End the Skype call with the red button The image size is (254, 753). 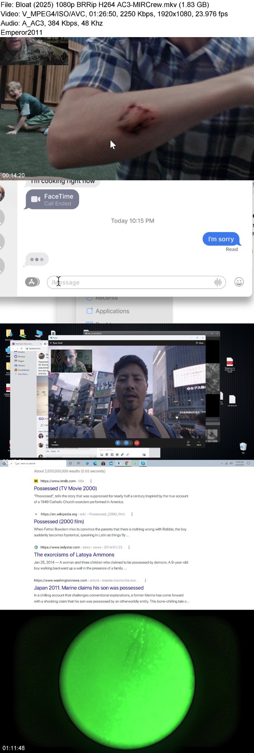click(x=137, y=443)
